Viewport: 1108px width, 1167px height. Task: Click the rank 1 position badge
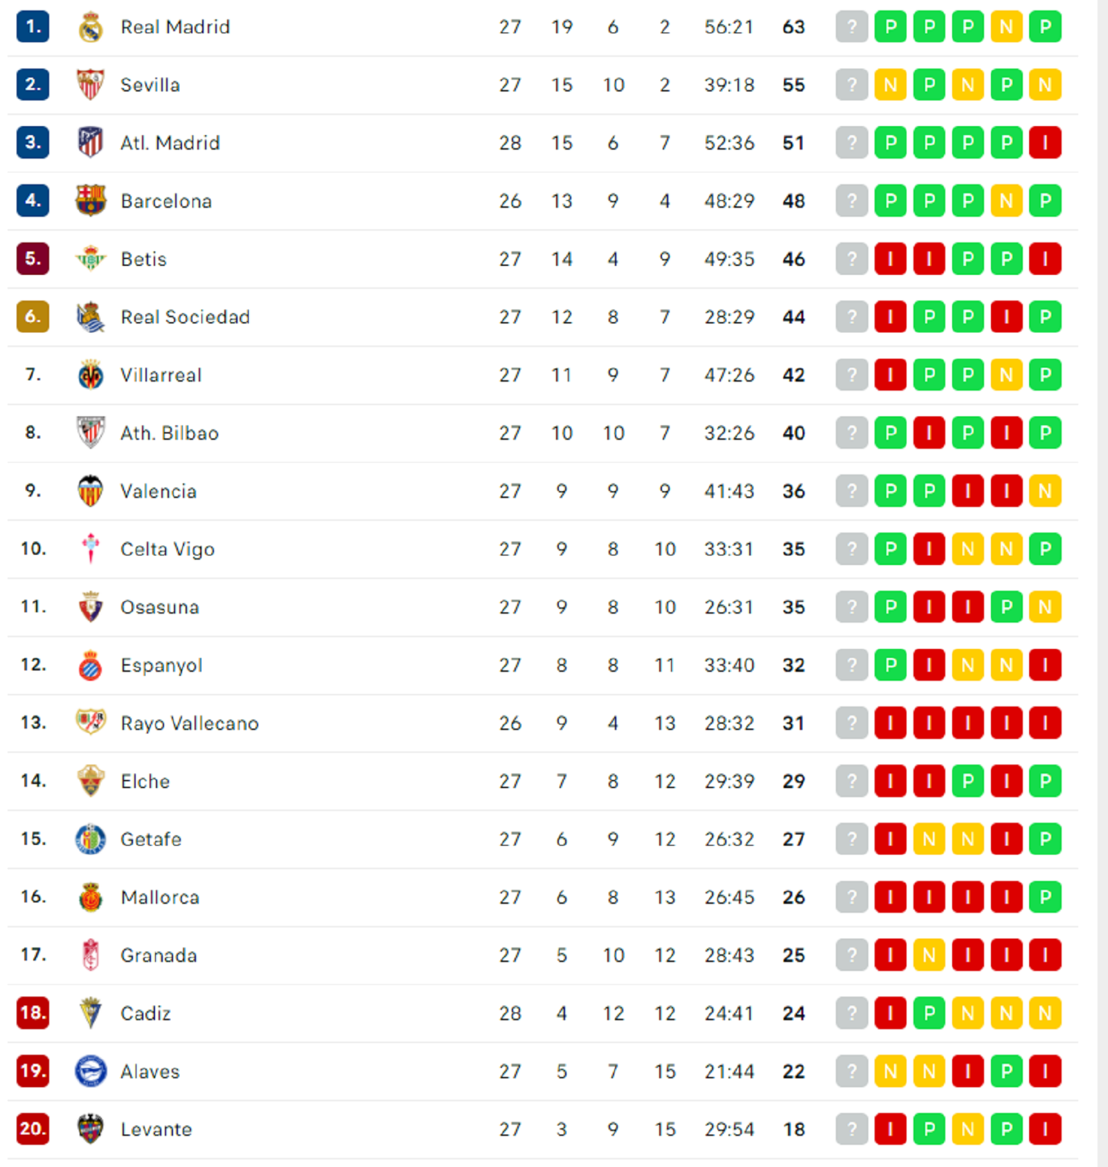click(33, 27)
